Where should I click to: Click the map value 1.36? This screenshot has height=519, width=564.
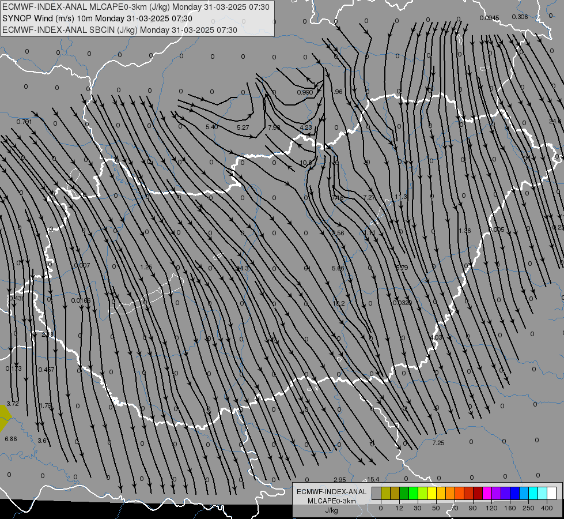pyautogui.click(x=465, y=231)
